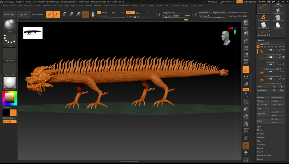
Task: Click the camera head orientation icon
Action: tap(226, 38)
